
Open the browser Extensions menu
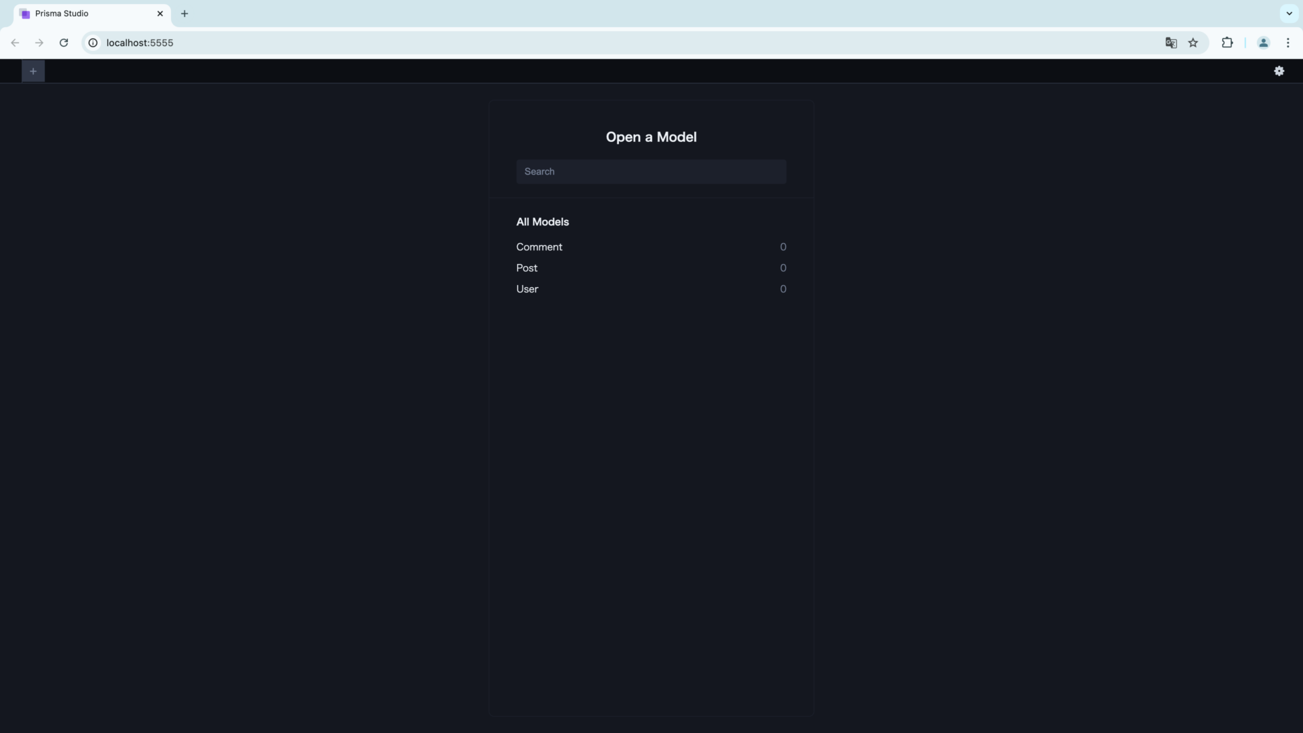click(1227, 43)
